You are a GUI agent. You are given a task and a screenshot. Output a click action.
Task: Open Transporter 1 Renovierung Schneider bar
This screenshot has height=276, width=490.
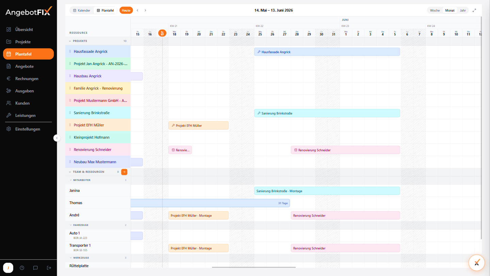[345, 248]
